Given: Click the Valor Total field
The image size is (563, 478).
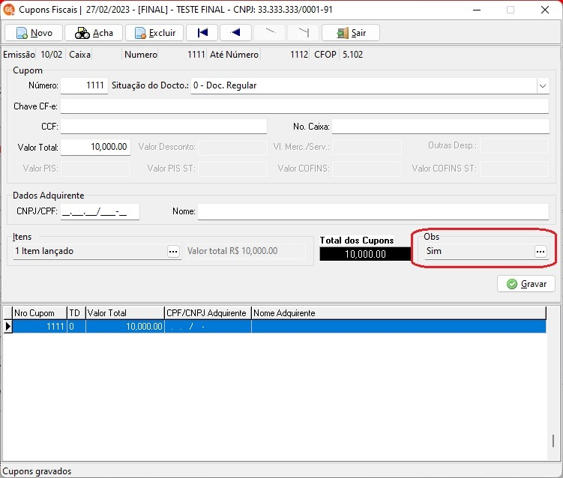Looking at the screenshot, I should (x=95, y=147).
